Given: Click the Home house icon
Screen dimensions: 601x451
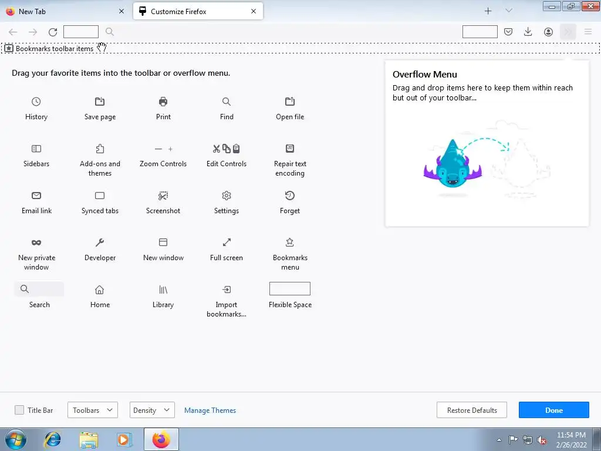Looking at the screenshot, I should (100, 290).
